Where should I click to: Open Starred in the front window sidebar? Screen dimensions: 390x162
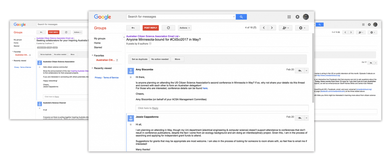98,47
